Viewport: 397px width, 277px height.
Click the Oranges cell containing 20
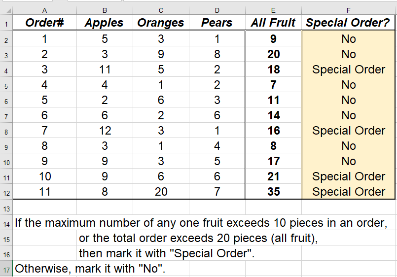click(x=161, y=192)
